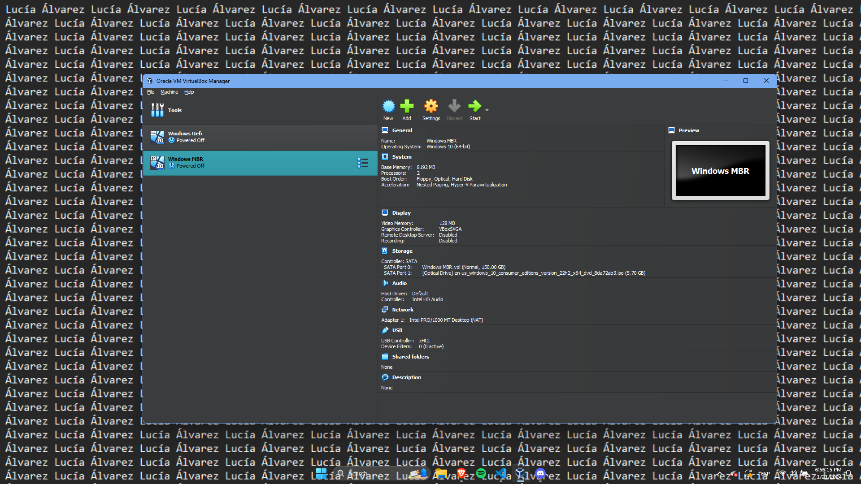Click the Display section title
861x484 pixels.
[x=401, y=213]
